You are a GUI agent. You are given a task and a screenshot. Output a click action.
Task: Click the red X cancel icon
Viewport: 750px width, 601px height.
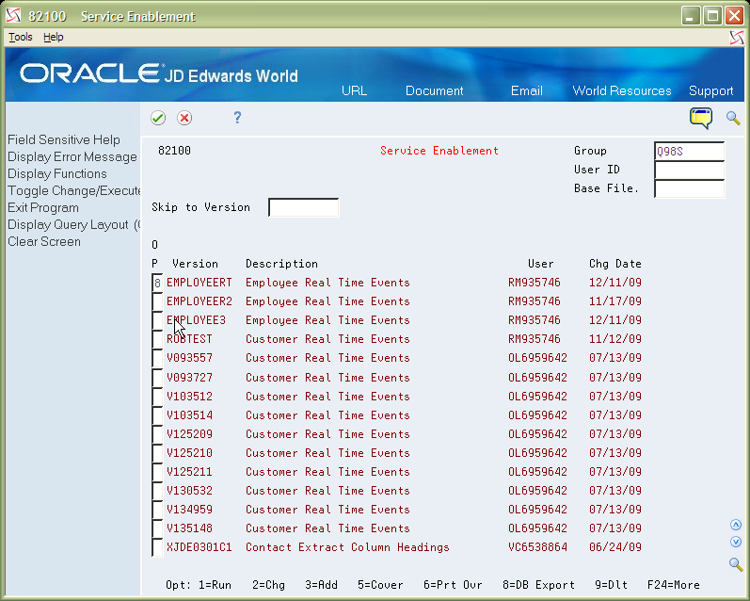(x=184, y=118)
